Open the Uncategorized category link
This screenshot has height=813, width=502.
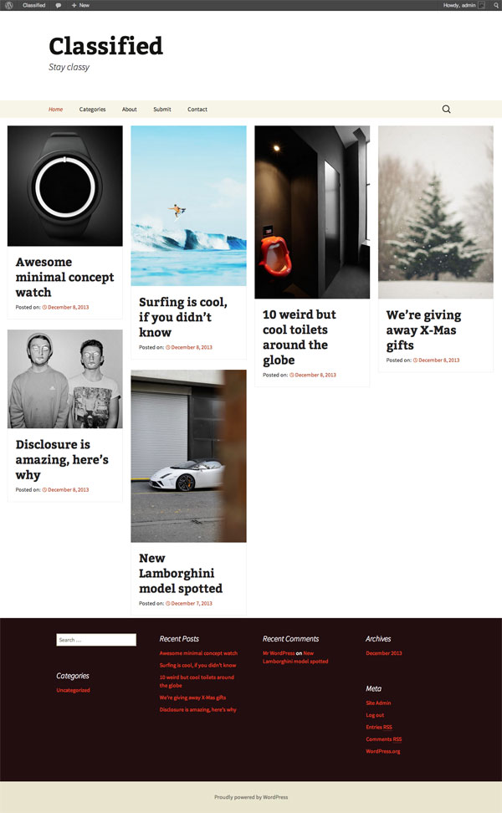[73, 690]
